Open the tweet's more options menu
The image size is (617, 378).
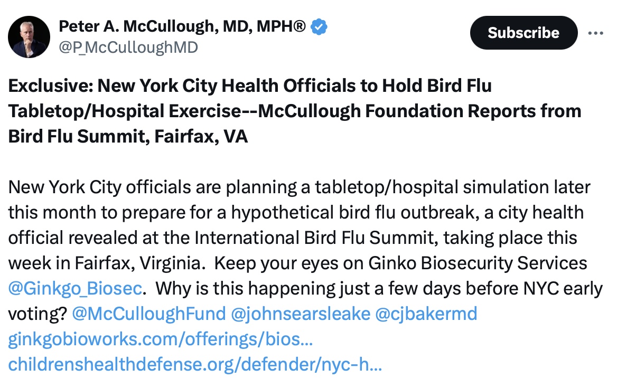[595, 33]
